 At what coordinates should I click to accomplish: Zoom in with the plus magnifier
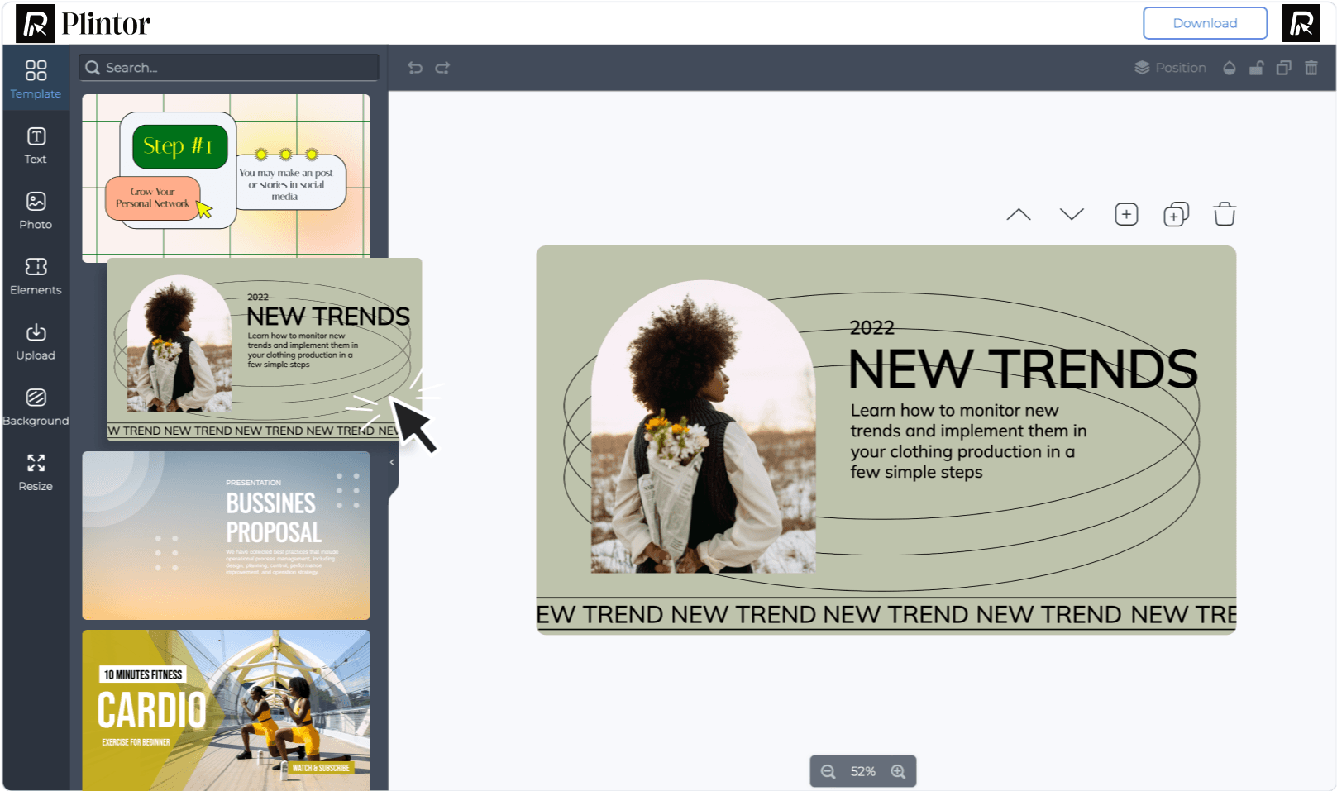pos(898,771)
